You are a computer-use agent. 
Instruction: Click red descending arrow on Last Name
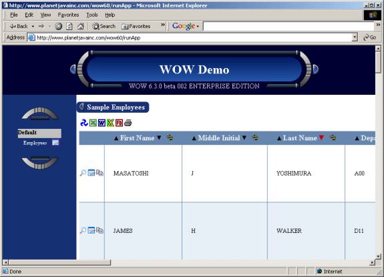(321, 137)
